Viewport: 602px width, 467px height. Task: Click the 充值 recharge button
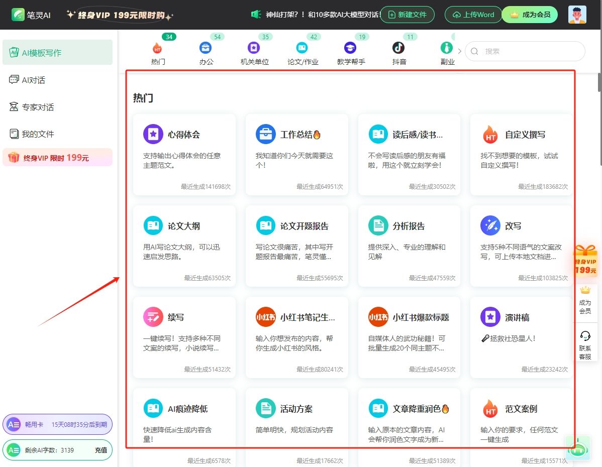(x=101, y=450)
